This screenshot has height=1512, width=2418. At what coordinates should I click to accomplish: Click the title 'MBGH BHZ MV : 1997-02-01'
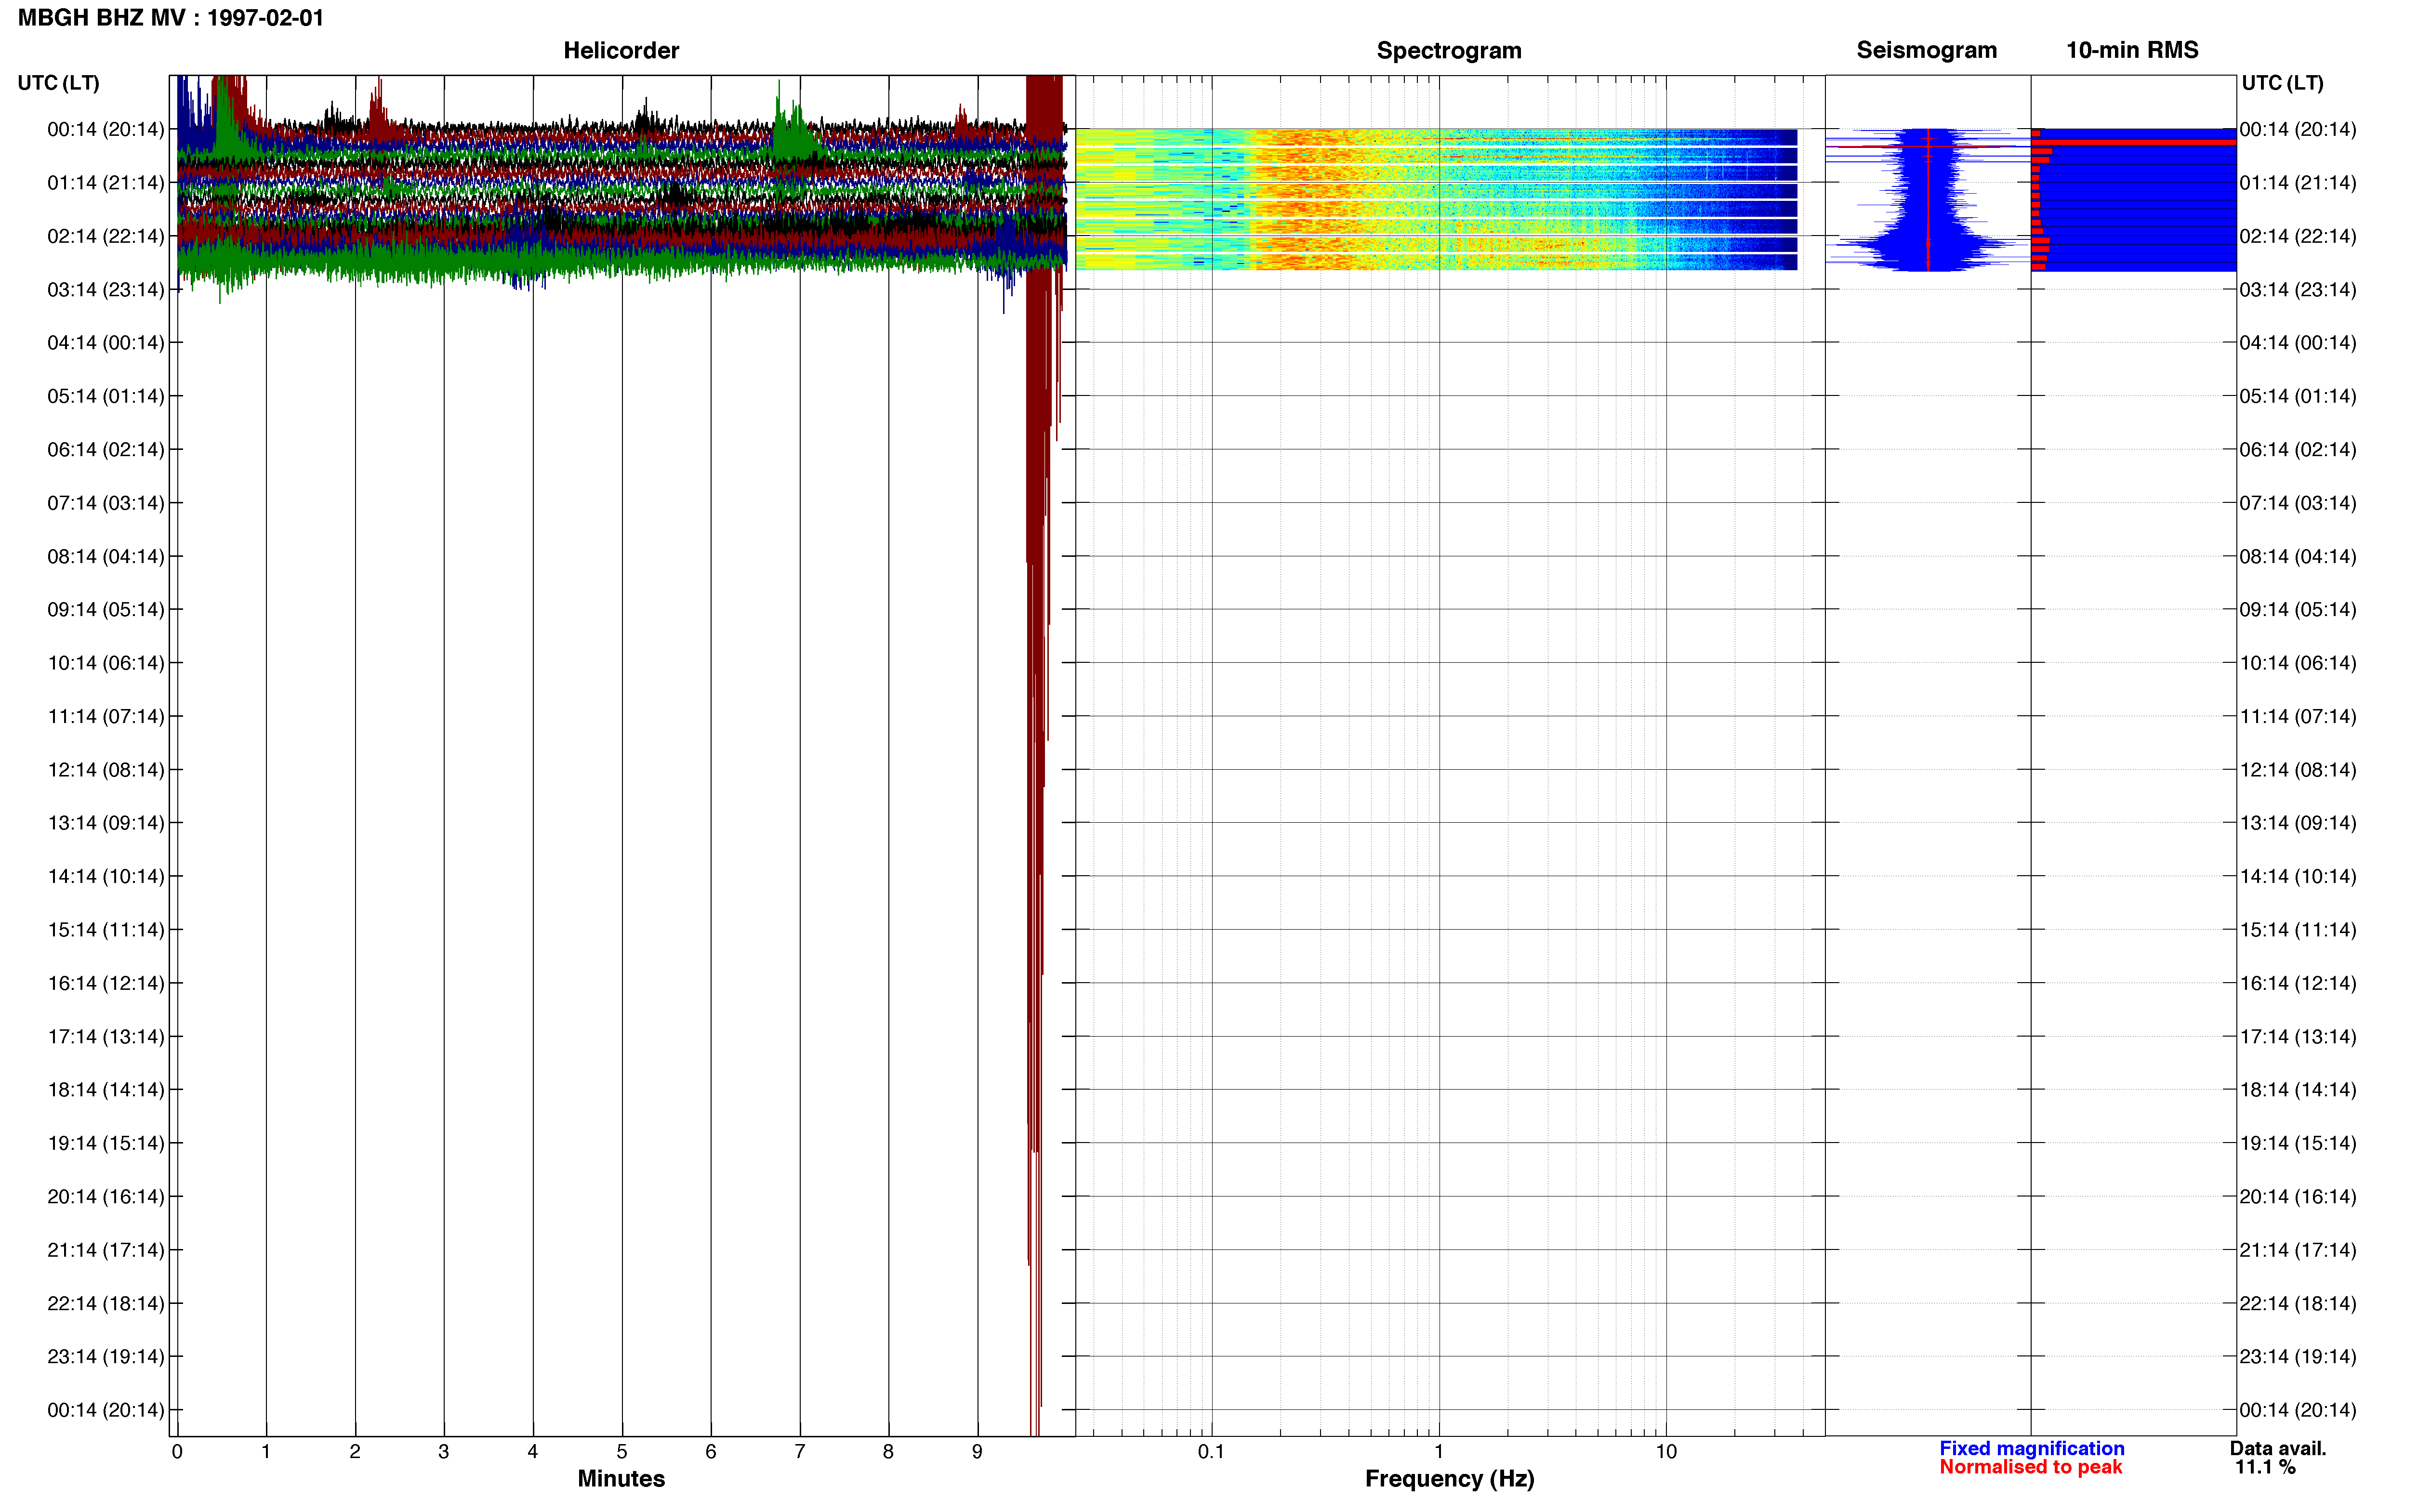pyautogui.click(x=171, y=18)
